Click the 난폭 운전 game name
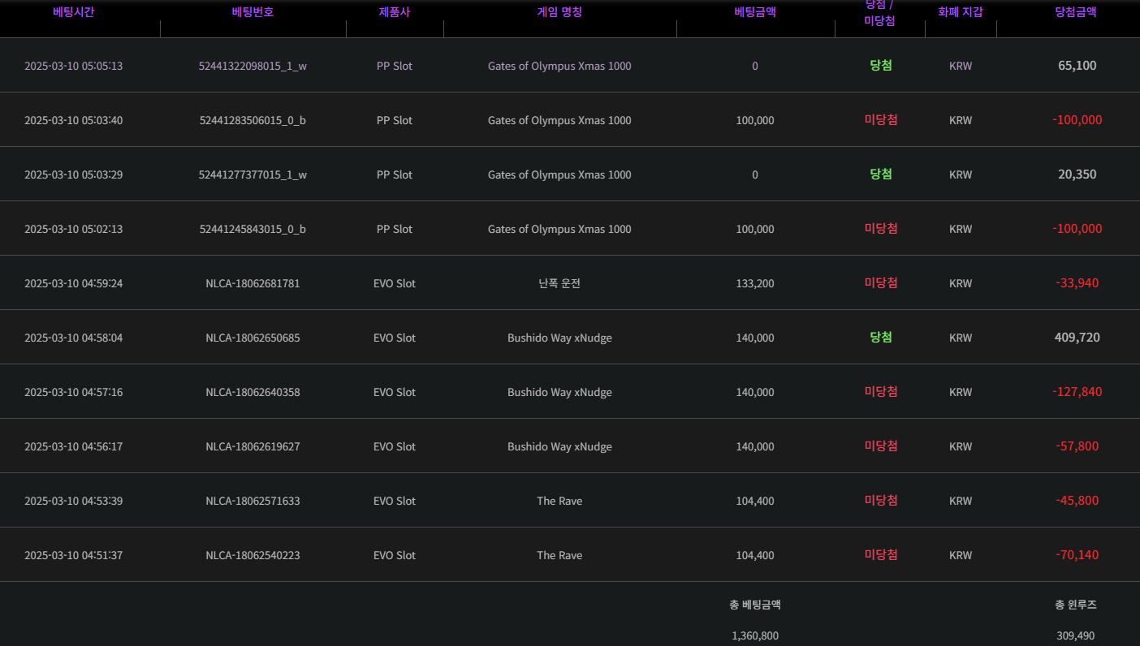 click(559, 283)
